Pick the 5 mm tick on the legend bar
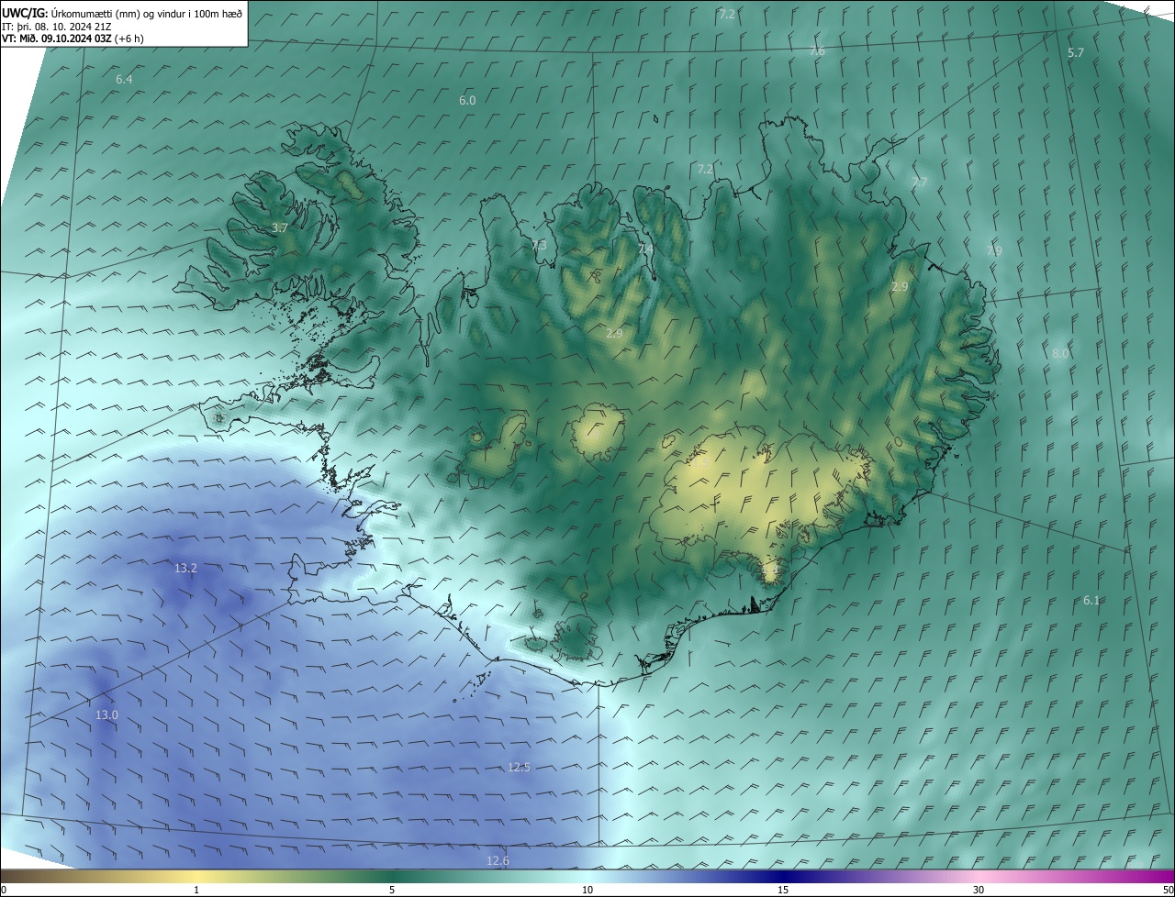This screenshot has height=897, width=1175. click(392, 890)
